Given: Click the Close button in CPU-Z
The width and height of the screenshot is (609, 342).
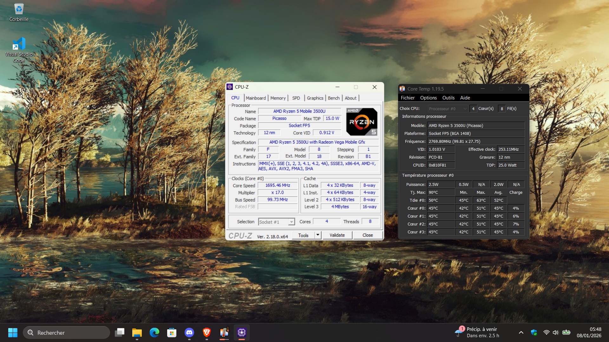Looking at the screenshot, I should (x=368, y=235).
